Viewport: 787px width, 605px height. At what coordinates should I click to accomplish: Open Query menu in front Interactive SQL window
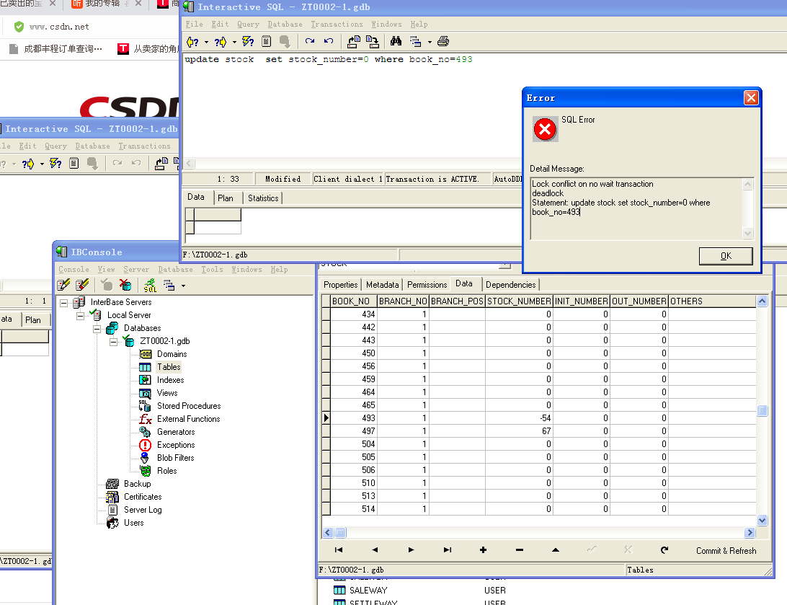tap(248, 24)
